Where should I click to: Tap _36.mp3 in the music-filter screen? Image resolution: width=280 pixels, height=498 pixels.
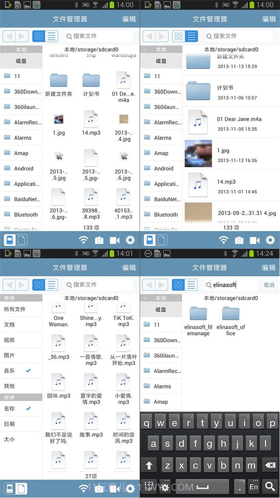click(58, 347)
